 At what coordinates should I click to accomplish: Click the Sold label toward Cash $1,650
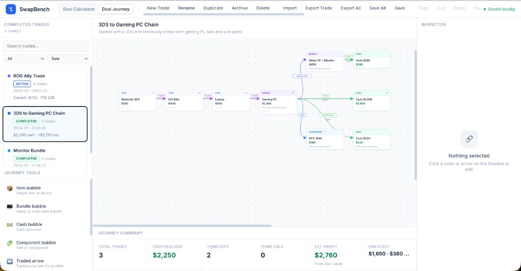pos(325,96)
